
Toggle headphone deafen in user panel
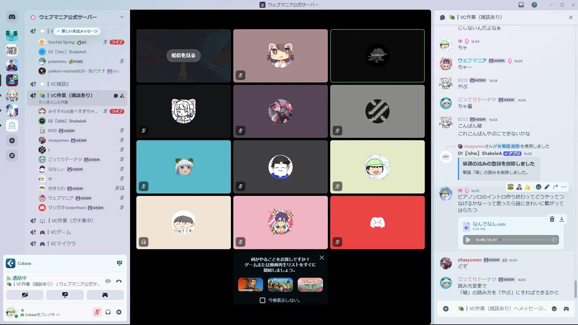(108, 312)
